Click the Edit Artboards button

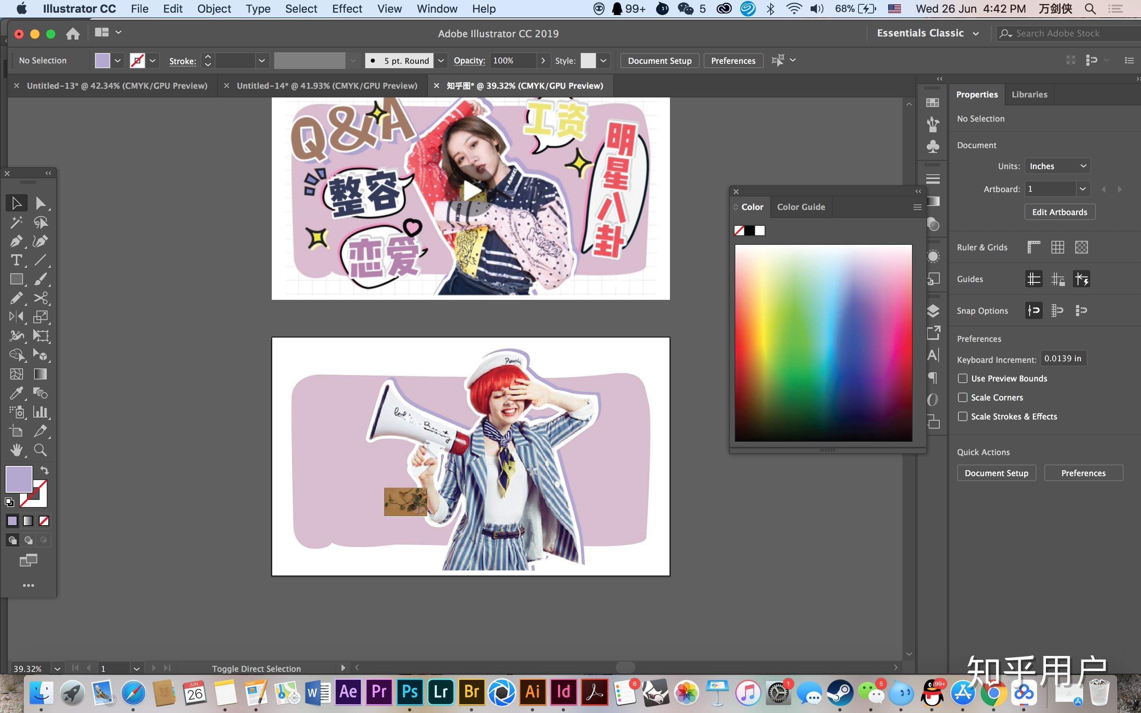click(1059, 212)
